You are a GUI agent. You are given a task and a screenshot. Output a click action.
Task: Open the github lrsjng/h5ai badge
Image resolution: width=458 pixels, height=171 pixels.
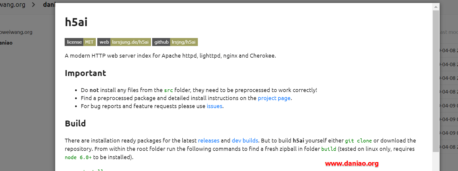click(175, 42)
